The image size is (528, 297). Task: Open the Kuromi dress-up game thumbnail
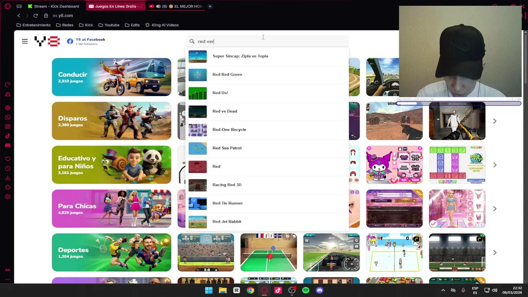(394, 165)
